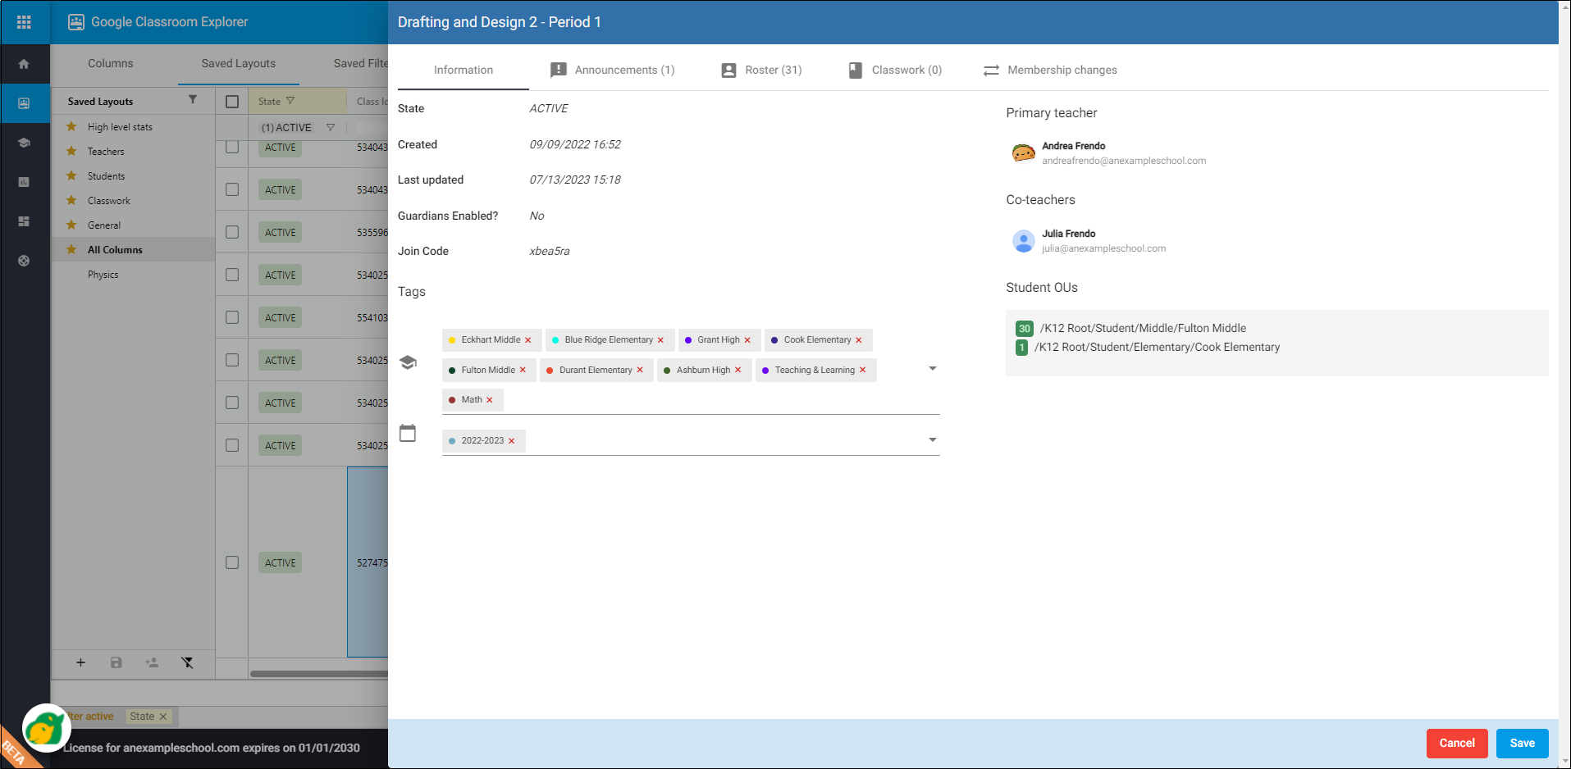Open the (1) ACTIVE state filter dropdown
1571x769 pixels.
pos(331,128)
